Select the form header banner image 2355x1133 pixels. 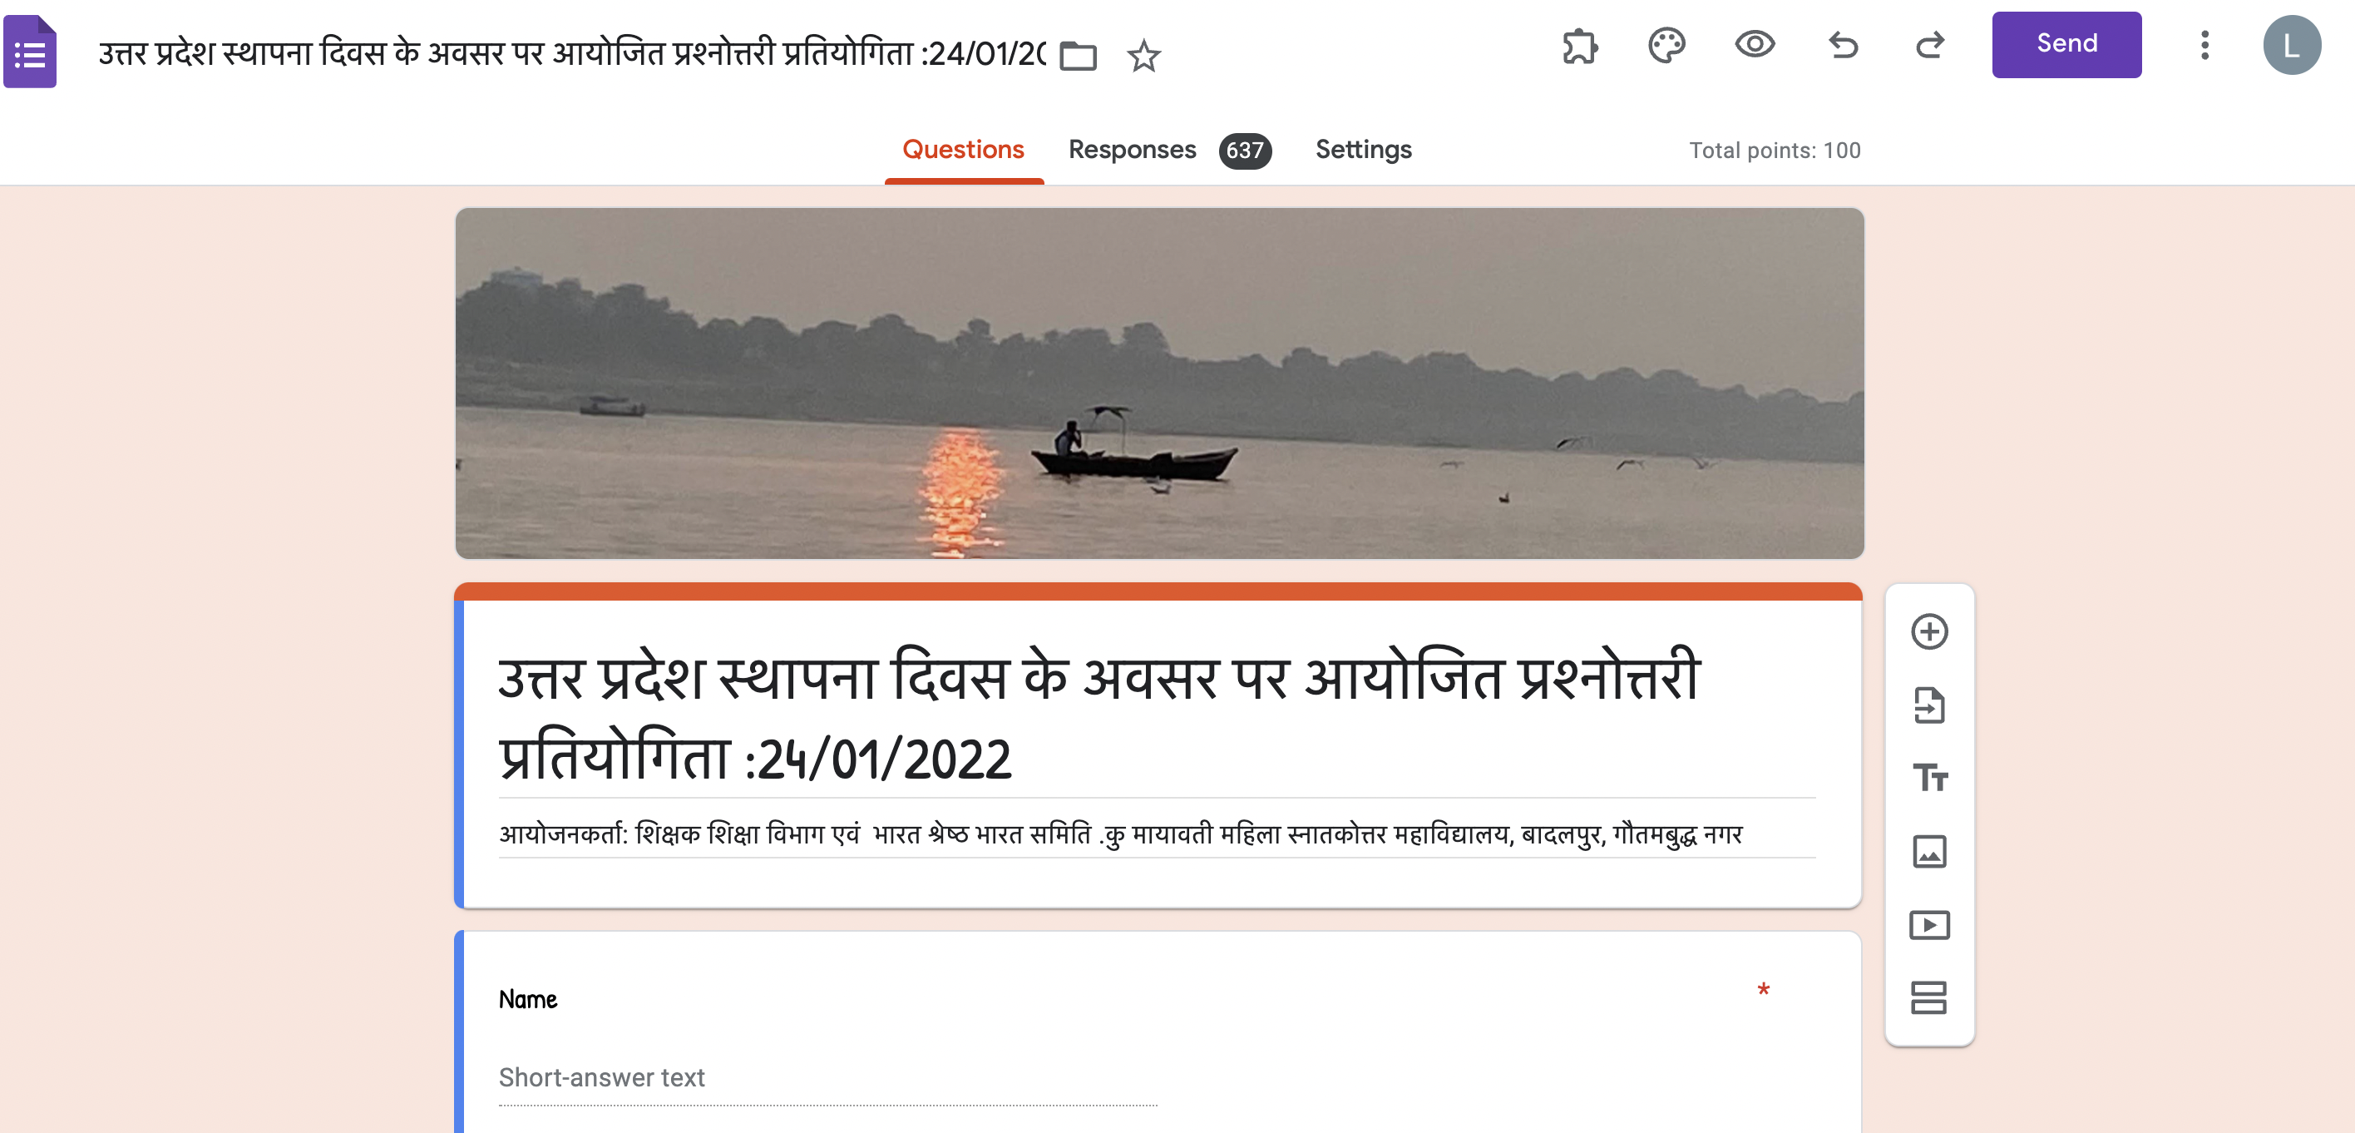coord(1158,383)
